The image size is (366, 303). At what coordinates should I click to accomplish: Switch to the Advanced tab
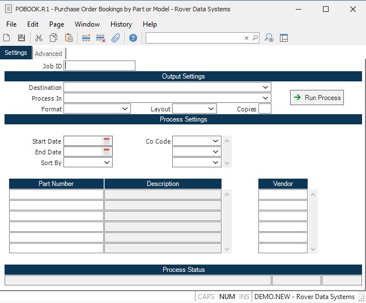click(x=48, y=54)
